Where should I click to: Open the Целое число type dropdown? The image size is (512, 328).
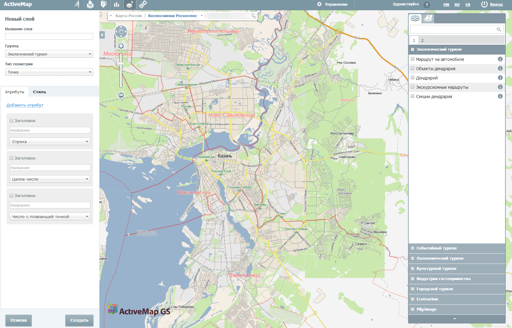coord(50,179)
